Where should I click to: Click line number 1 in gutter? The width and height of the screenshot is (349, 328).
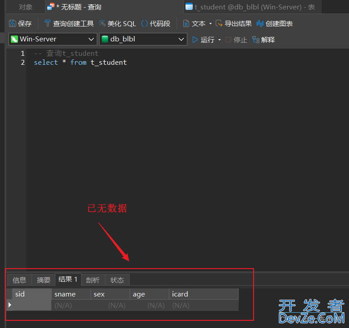[23, 54]
